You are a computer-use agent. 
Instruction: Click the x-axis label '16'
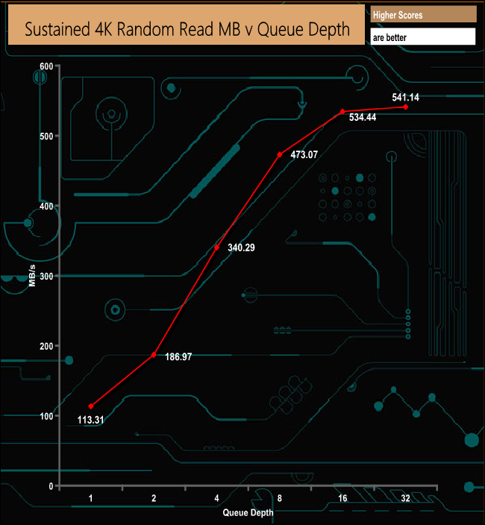[342, 498]
